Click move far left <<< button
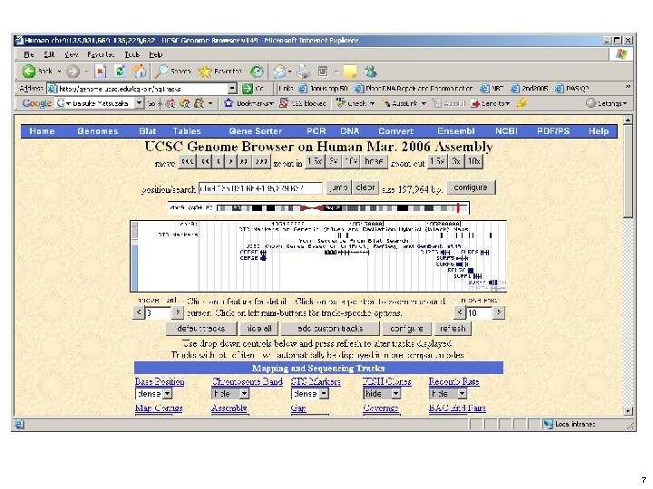This screenshot has width=653, height=489. (187, 161)
